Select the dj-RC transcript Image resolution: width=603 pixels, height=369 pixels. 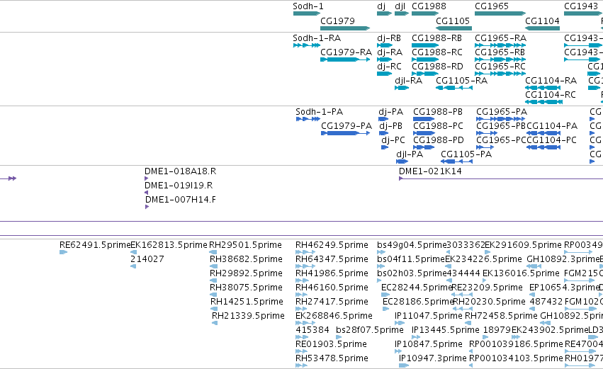[x=384, y=74]
